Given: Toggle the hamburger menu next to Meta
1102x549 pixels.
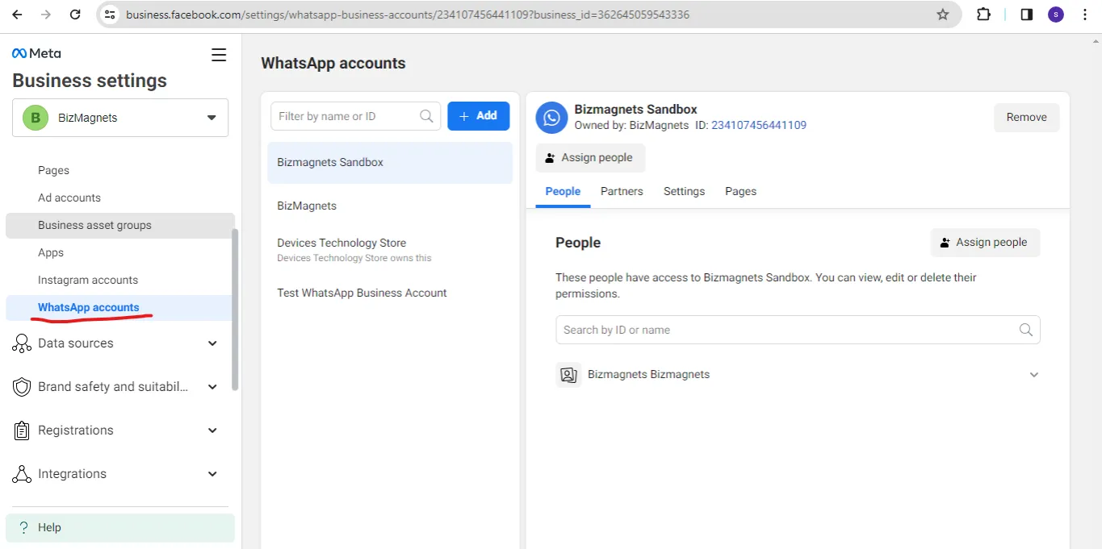Looking at the screenshot, I should [219, 55].
